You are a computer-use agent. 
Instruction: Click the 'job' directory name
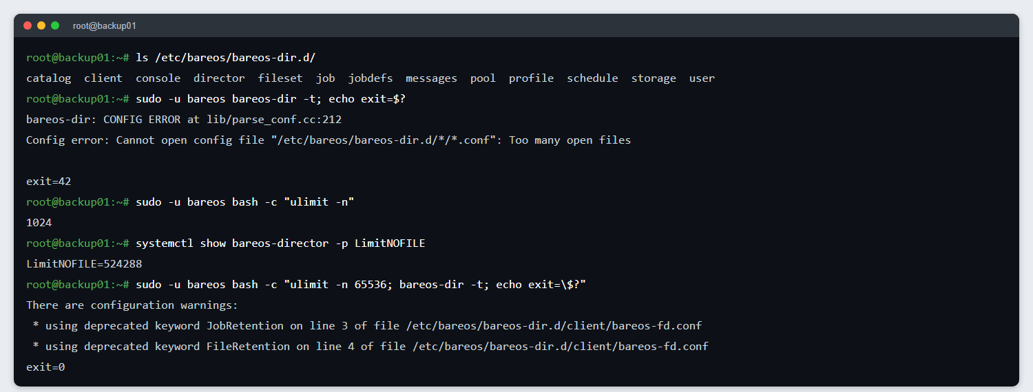(326, 78)
